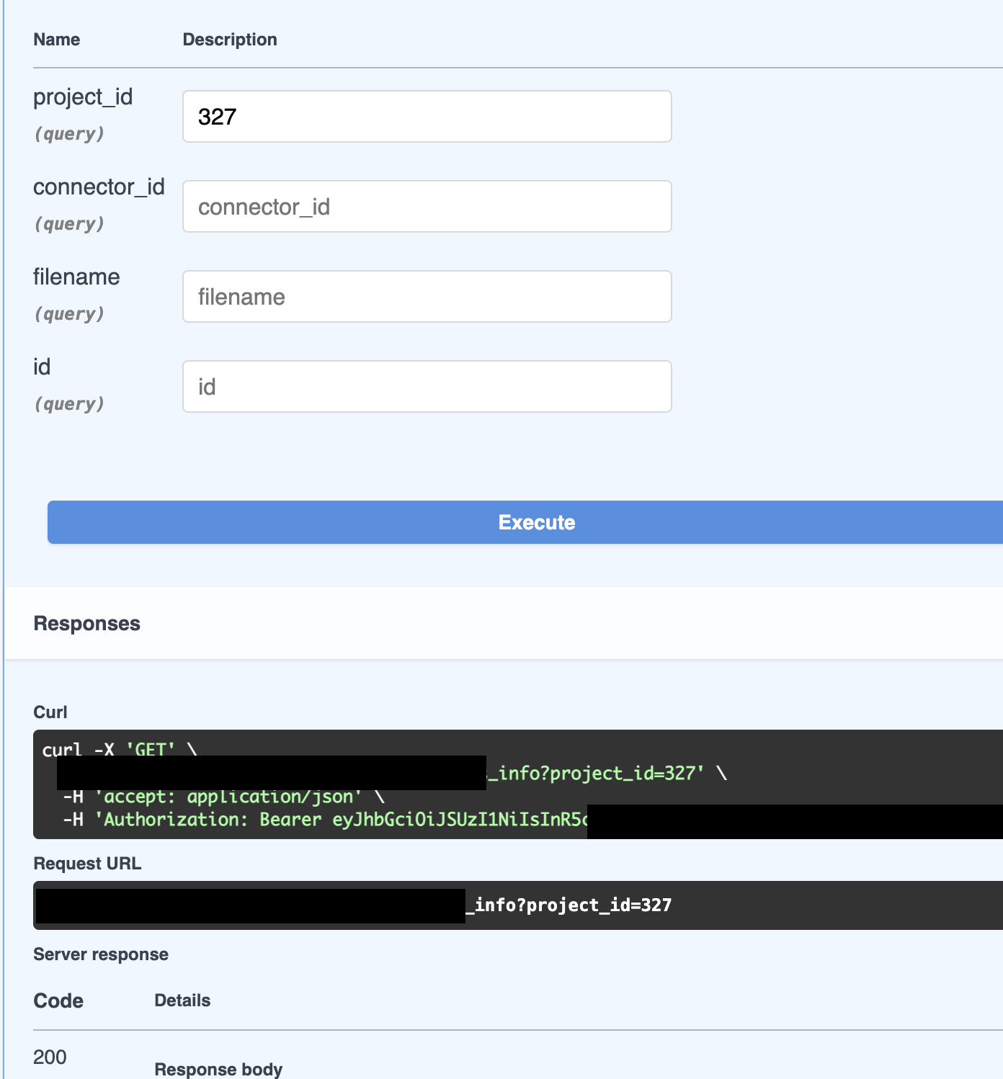Viewport: 1003px width, 1079px height.
Task: Click the Code column header
Action: click(58, 1000)
